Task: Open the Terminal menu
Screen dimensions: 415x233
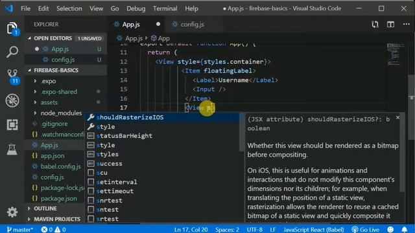Action: 165,8
